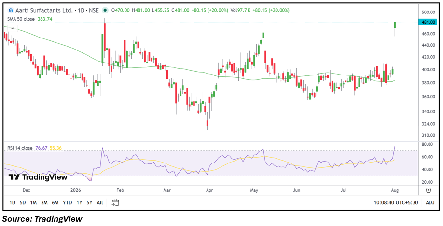
Task: Click the Aug label on time axis
Action: pyautogui.click(x=395, y=190)
